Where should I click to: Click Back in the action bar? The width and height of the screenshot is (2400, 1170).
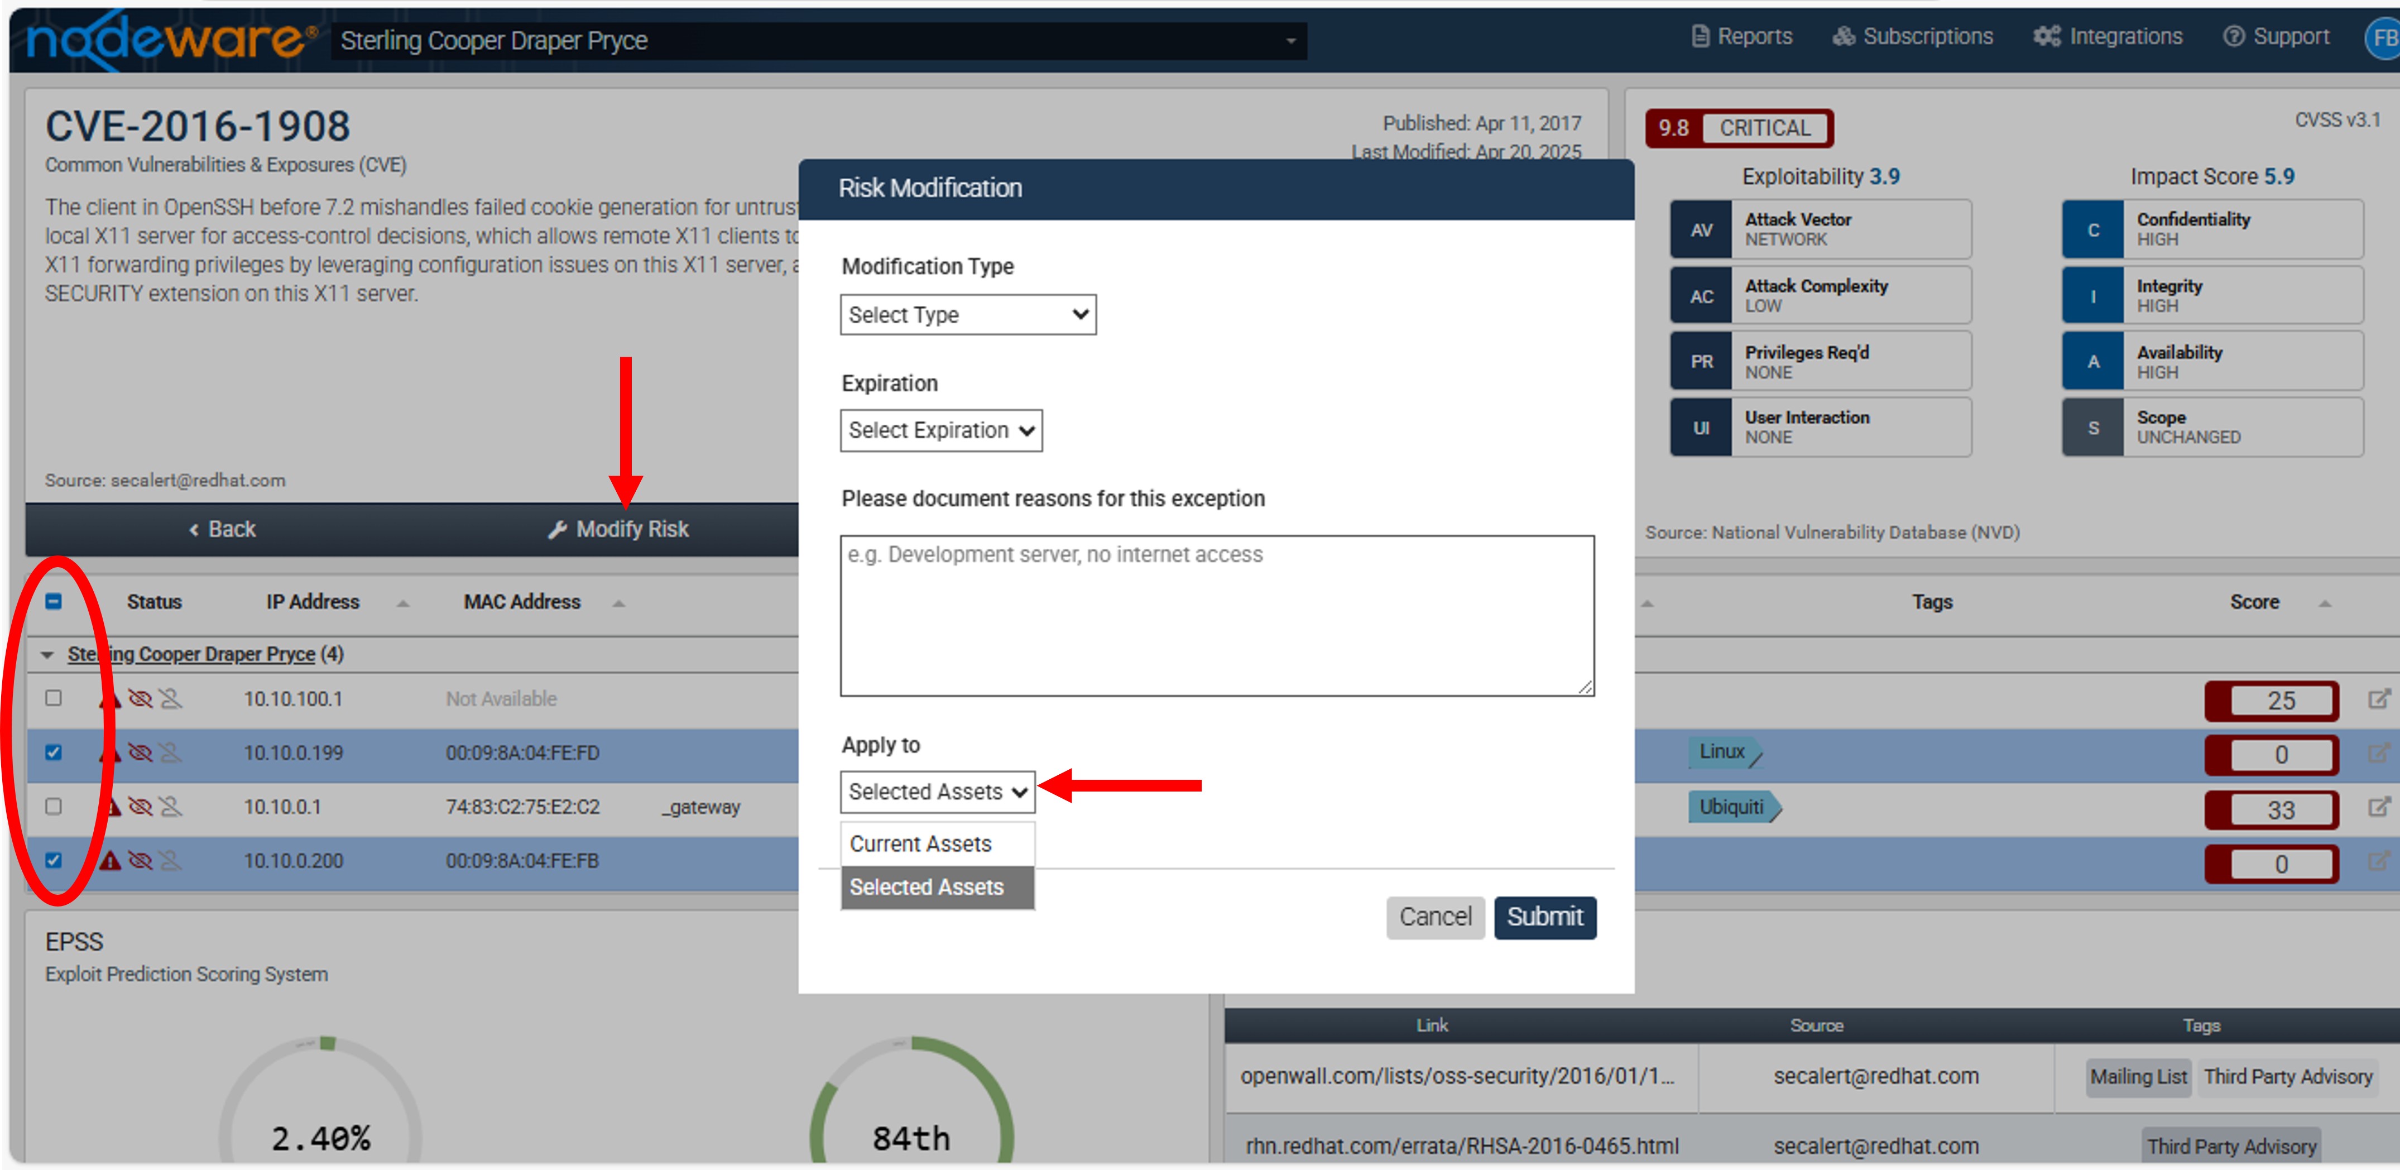point(222,529)
